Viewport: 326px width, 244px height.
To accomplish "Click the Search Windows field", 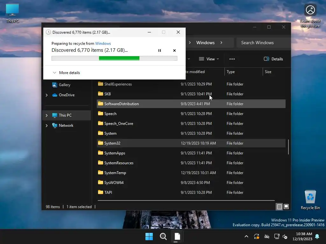I will coord(263,43).
